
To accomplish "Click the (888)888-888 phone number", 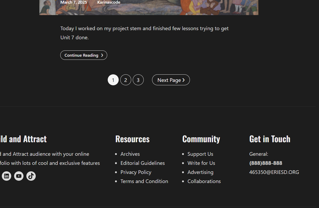I will point(266,163).
